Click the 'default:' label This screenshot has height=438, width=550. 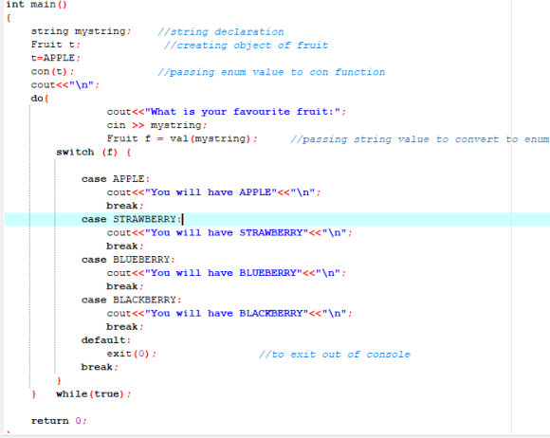(x=106, y=340)
